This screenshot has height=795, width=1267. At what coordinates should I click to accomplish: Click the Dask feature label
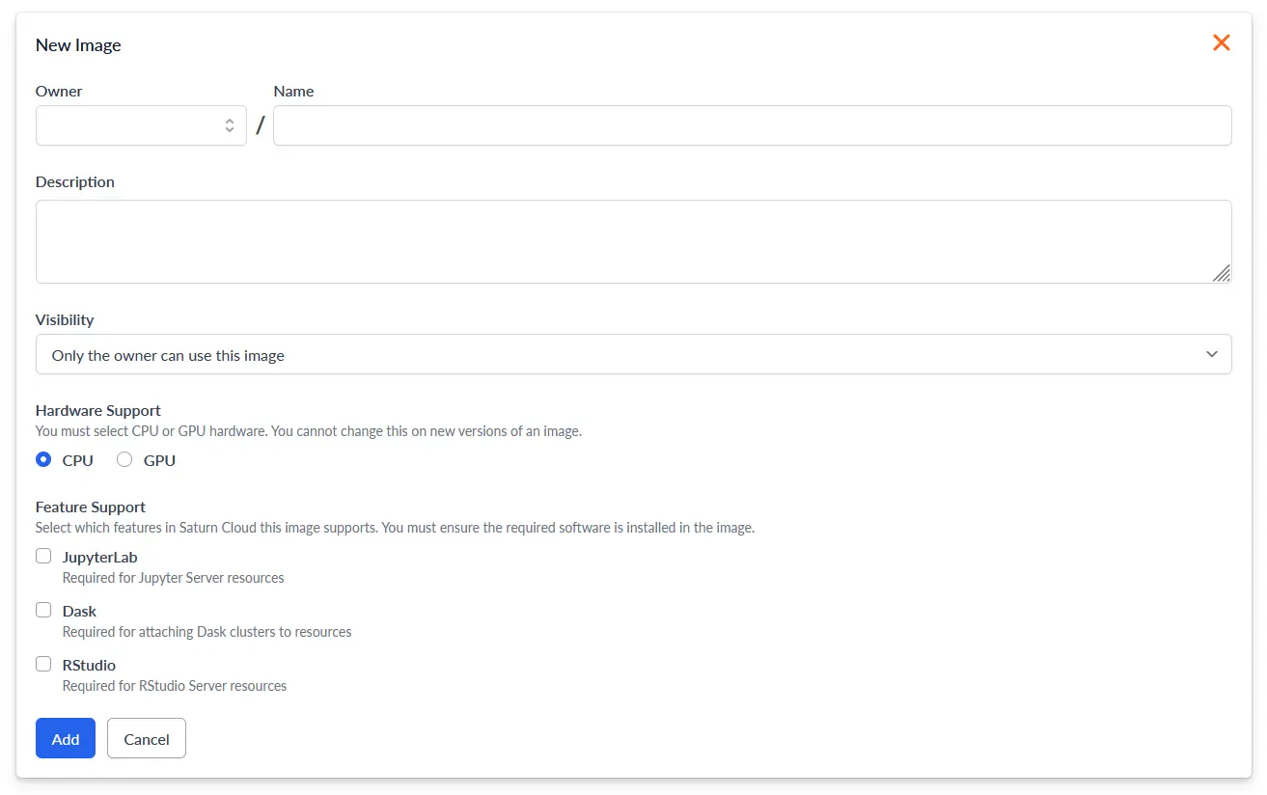tap(79, 611)
